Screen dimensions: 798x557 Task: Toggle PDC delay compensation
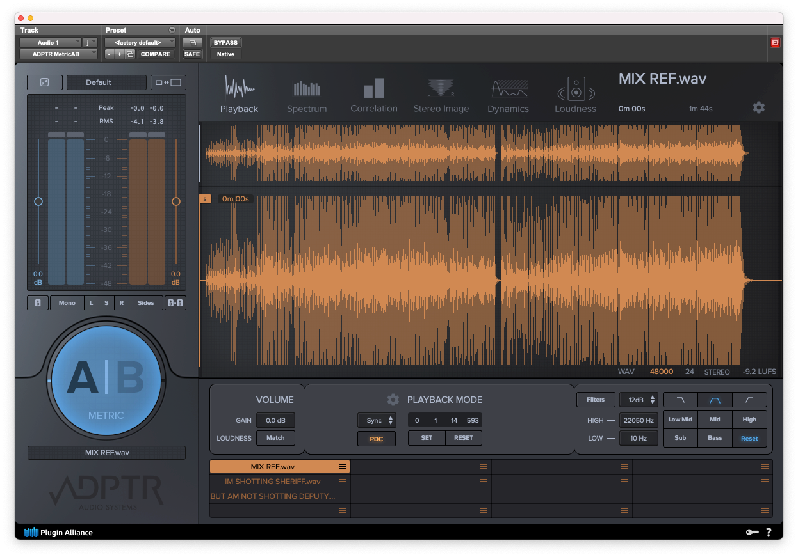coord(377,439)
